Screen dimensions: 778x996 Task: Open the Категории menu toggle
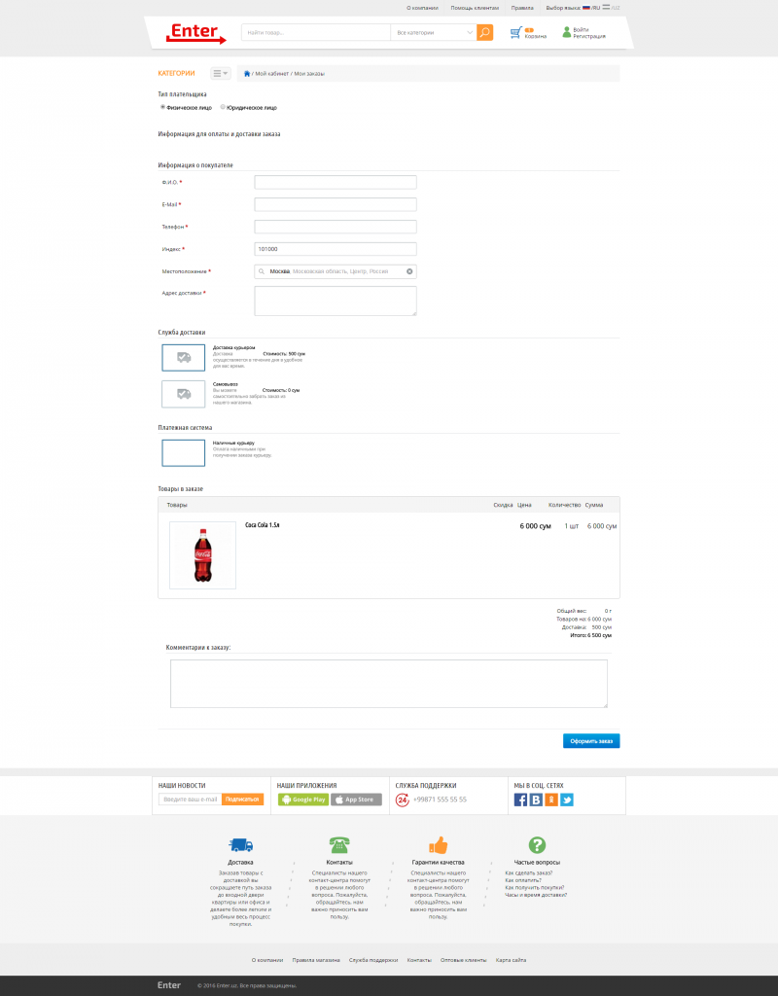coord(220,73)
